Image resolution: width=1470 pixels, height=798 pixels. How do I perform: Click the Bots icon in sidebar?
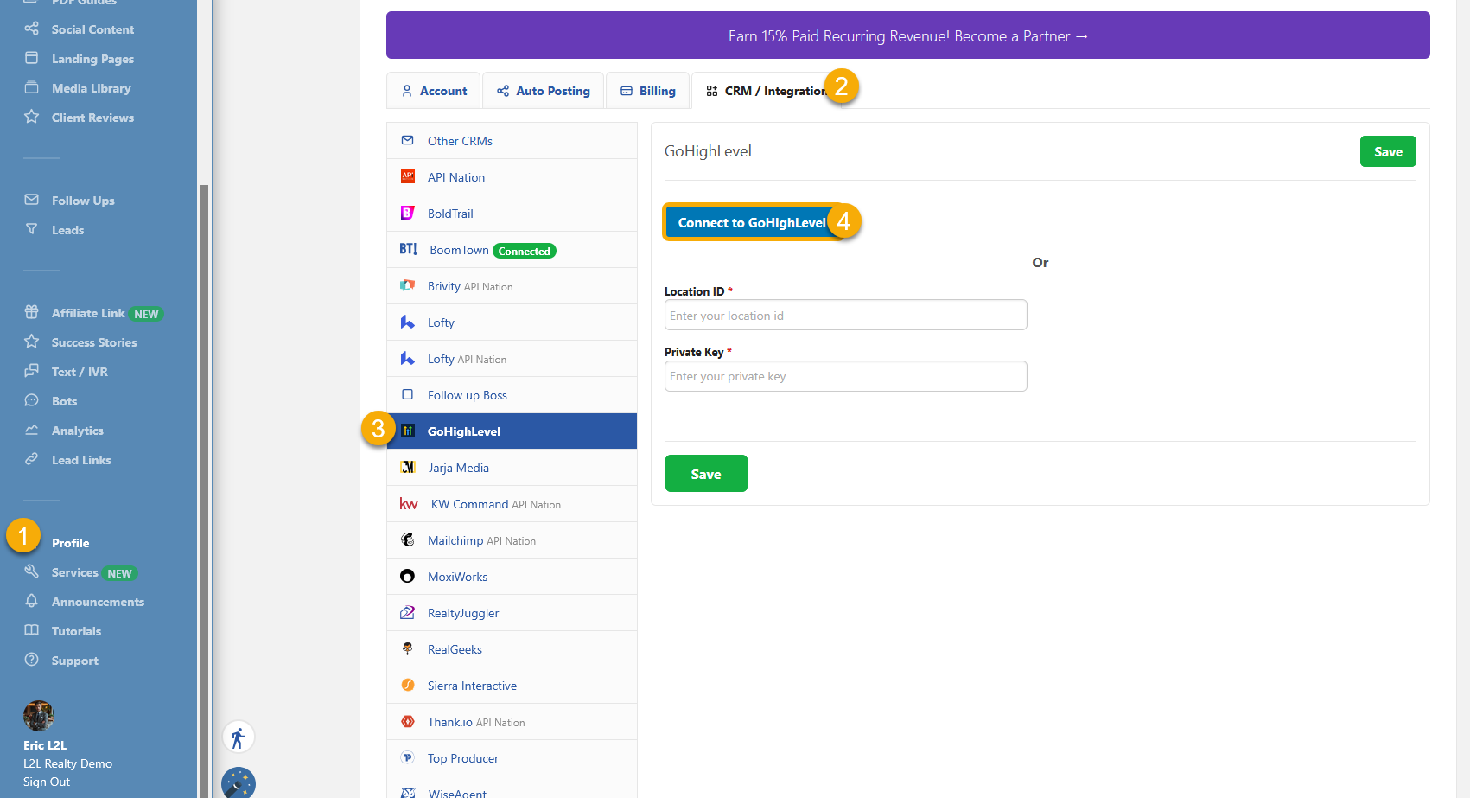[x=32, y=400]
